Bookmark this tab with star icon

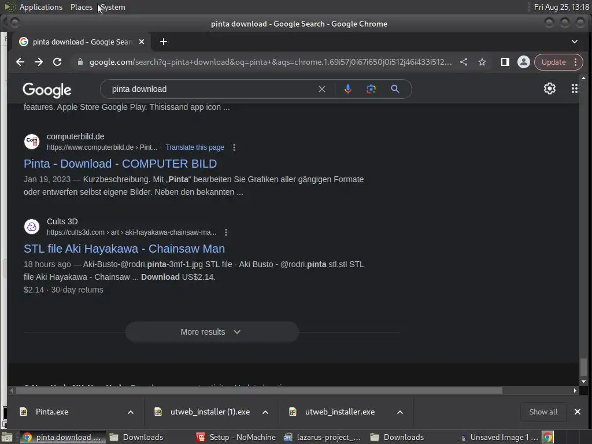pos(482,62)
